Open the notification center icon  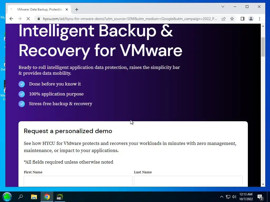(x=260, y=197)
